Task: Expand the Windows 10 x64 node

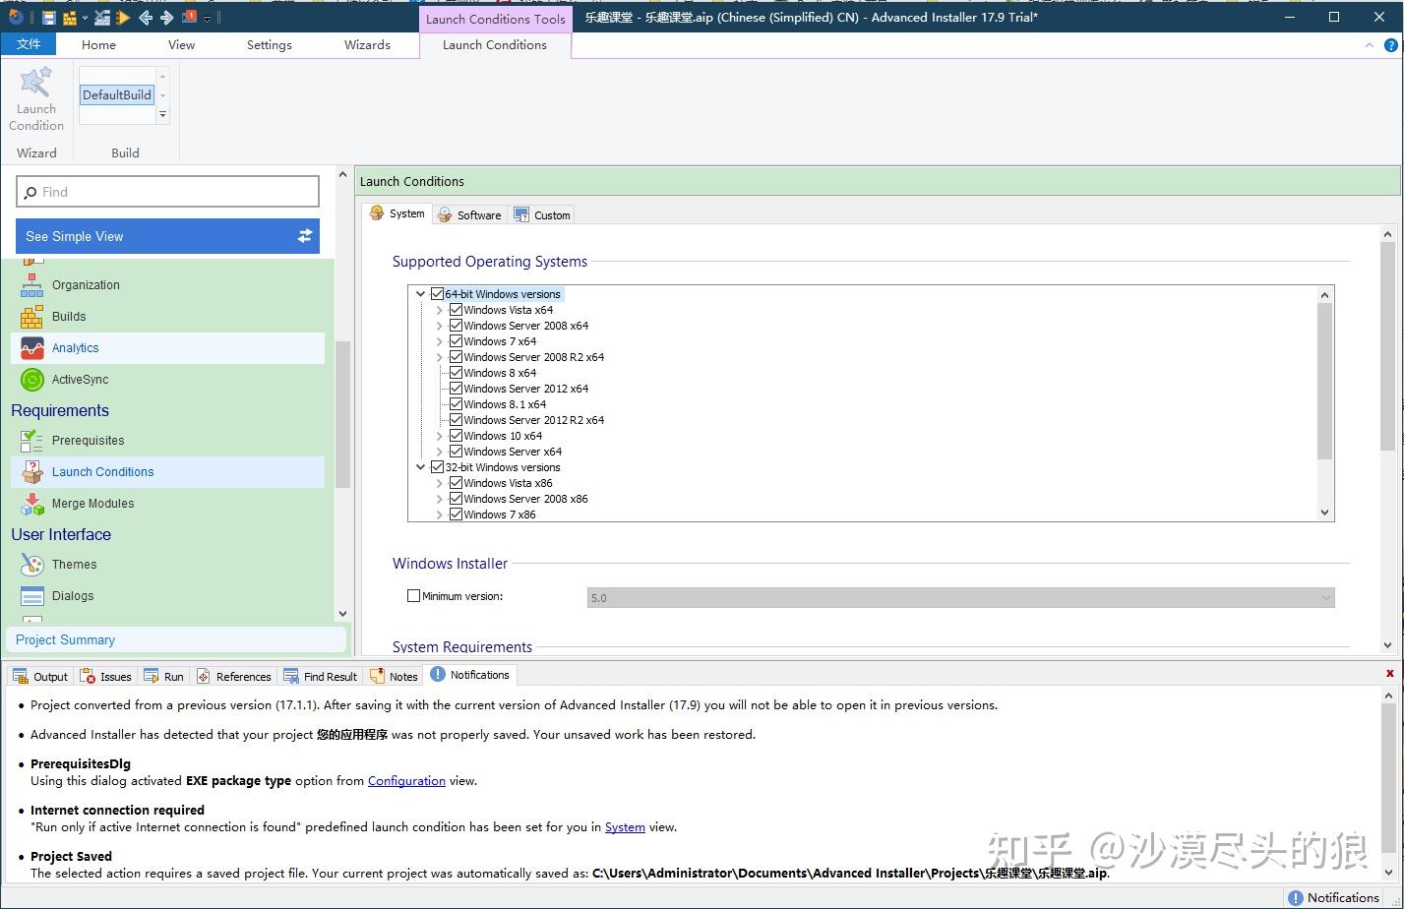Action: tap(440, 436)
